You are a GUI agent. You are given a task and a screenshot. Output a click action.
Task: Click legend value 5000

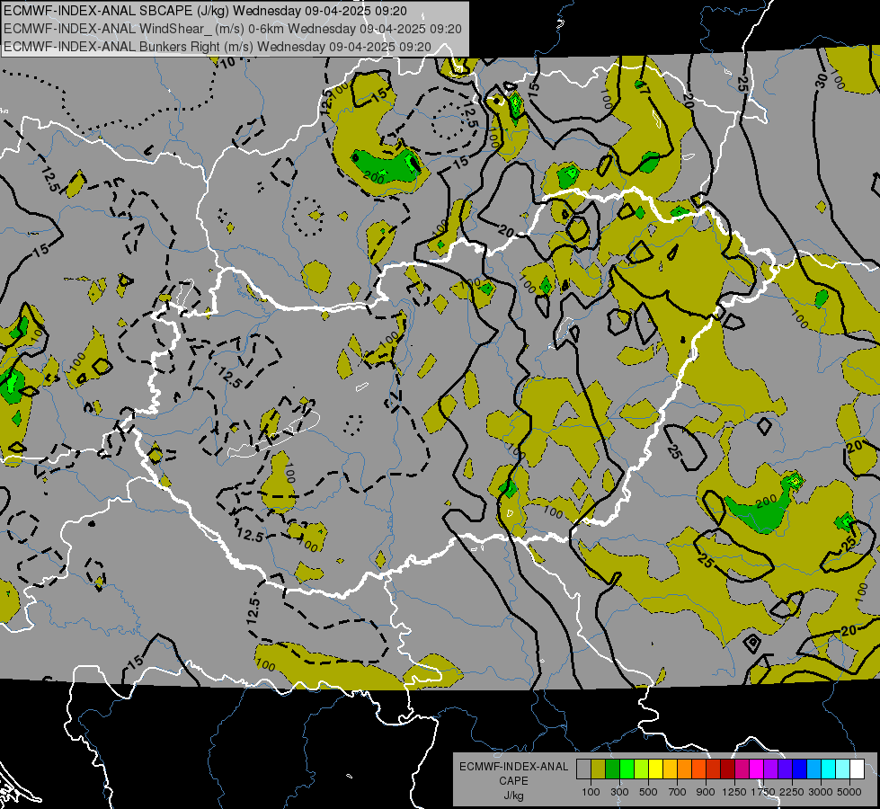tap(849, 792)
